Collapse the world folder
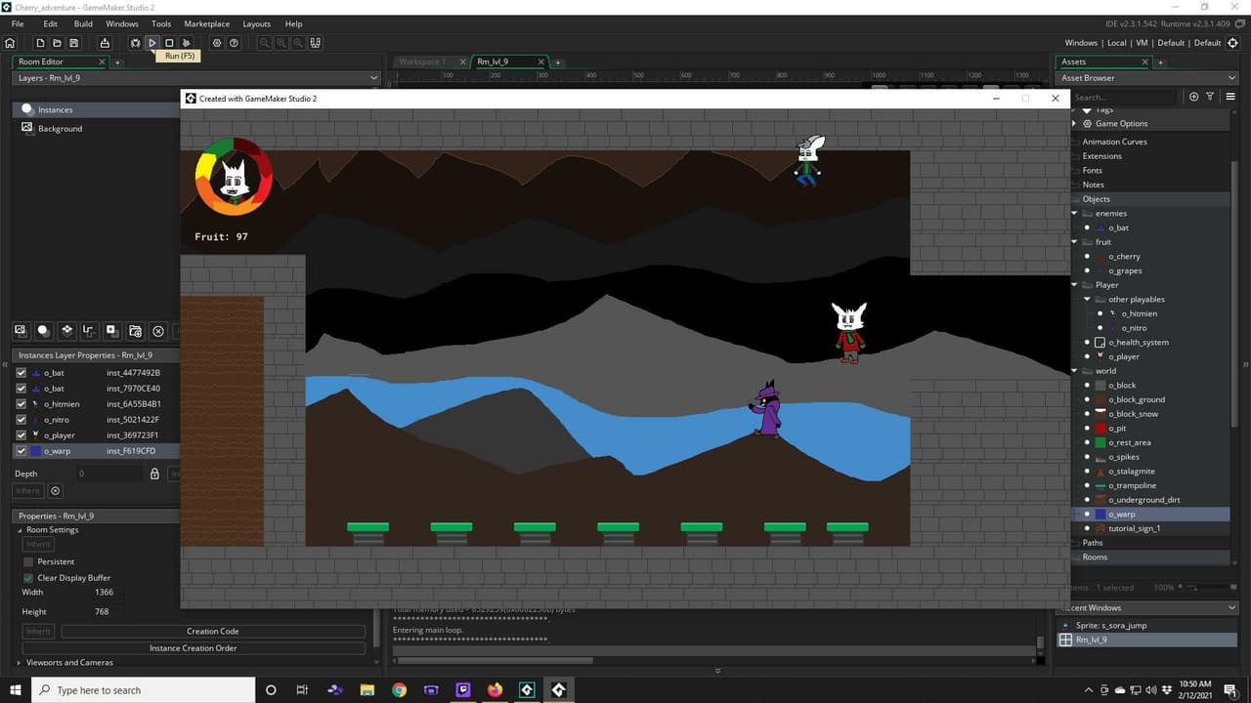Image resolution: width=1251 pixels, height=703 pixels. (1074, 371)
